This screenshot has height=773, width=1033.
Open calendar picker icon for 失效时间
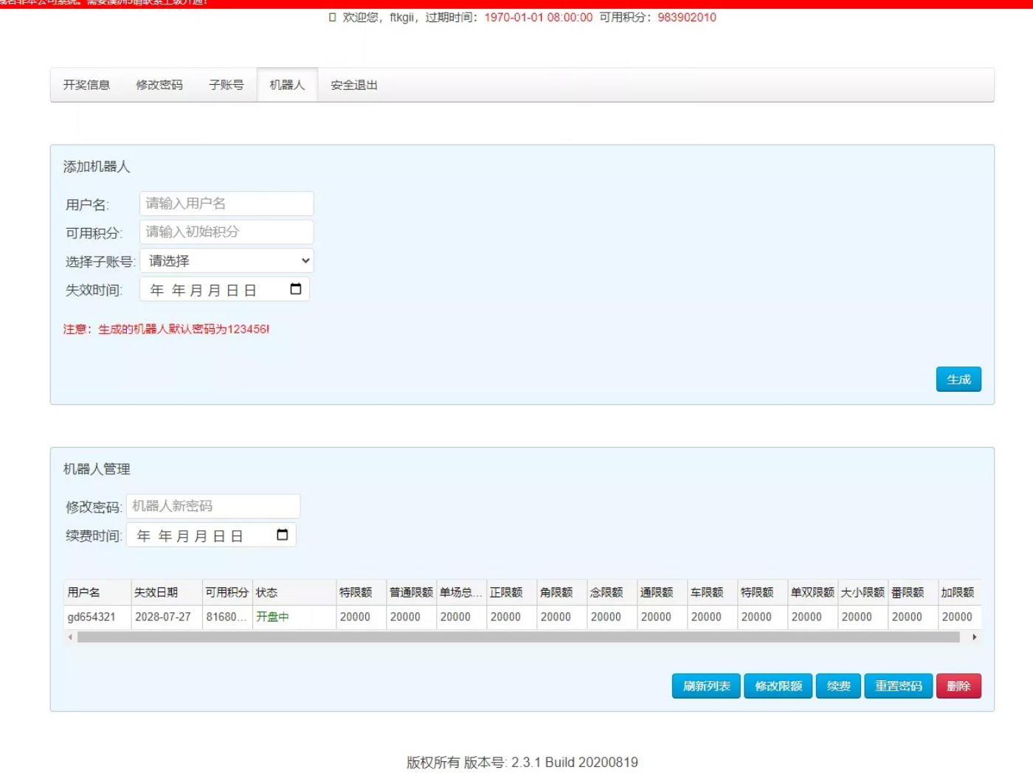tap(296, 289)
